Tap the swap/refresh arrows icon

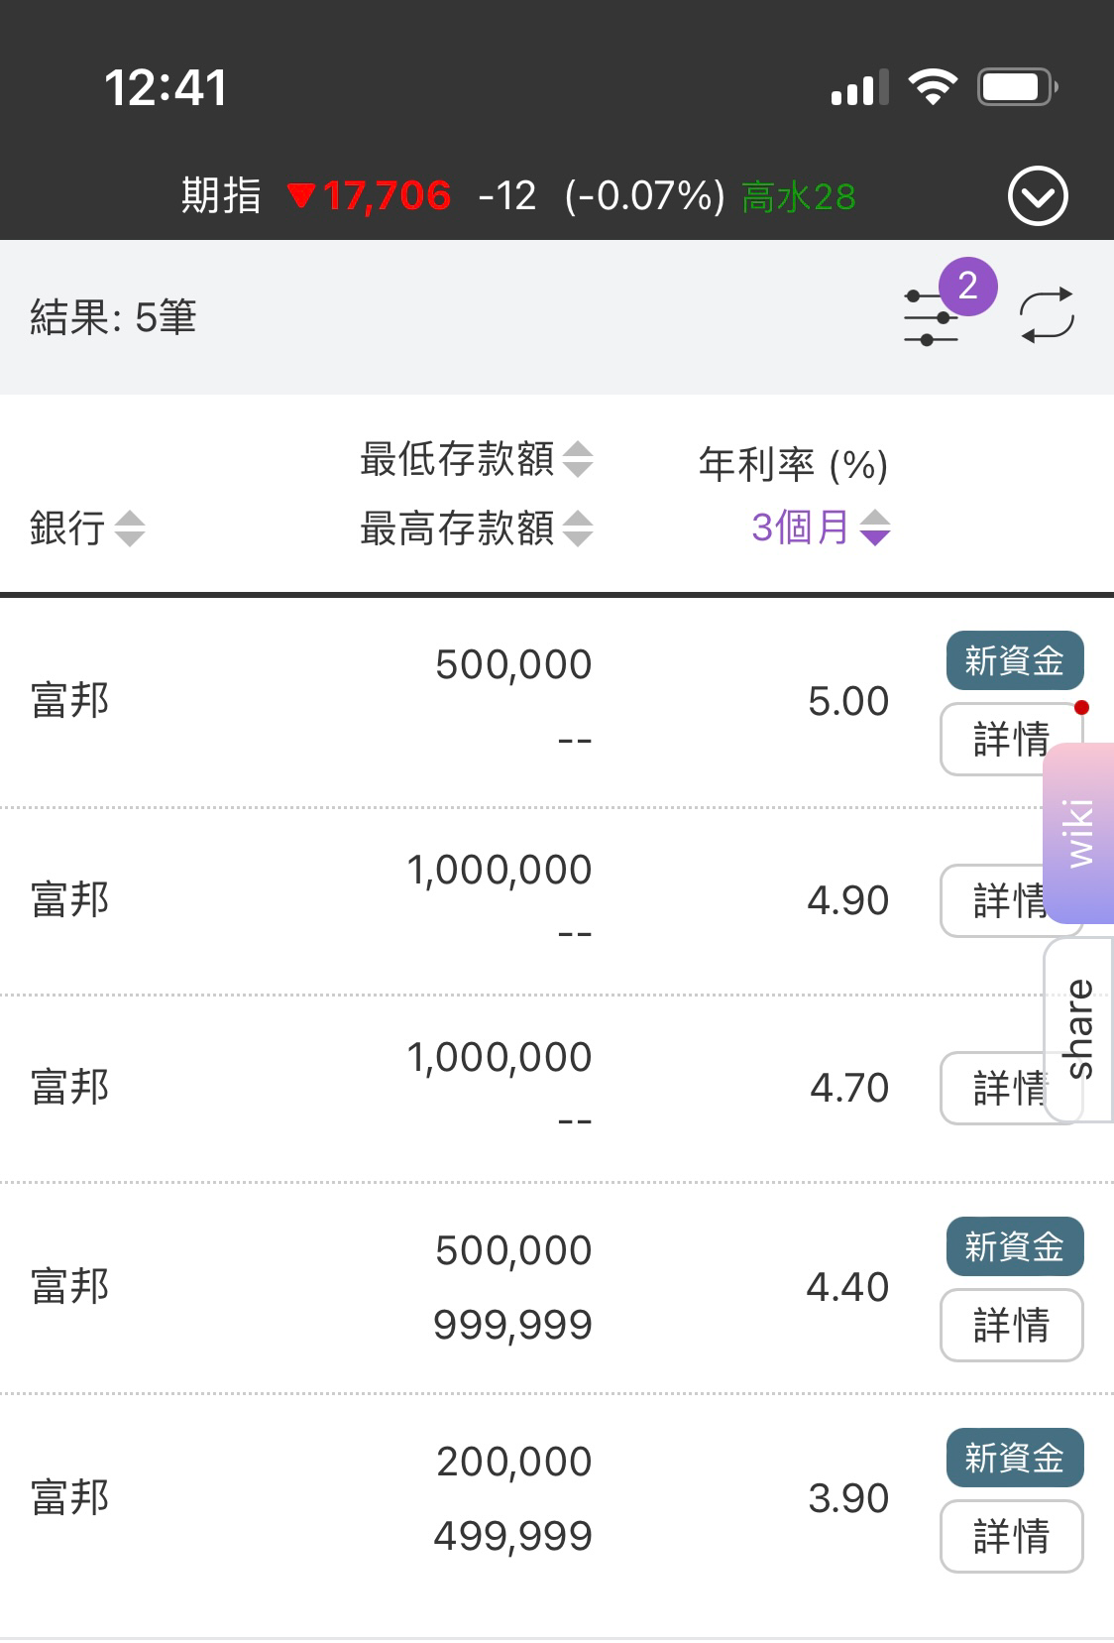click(x=1048, y=315)
